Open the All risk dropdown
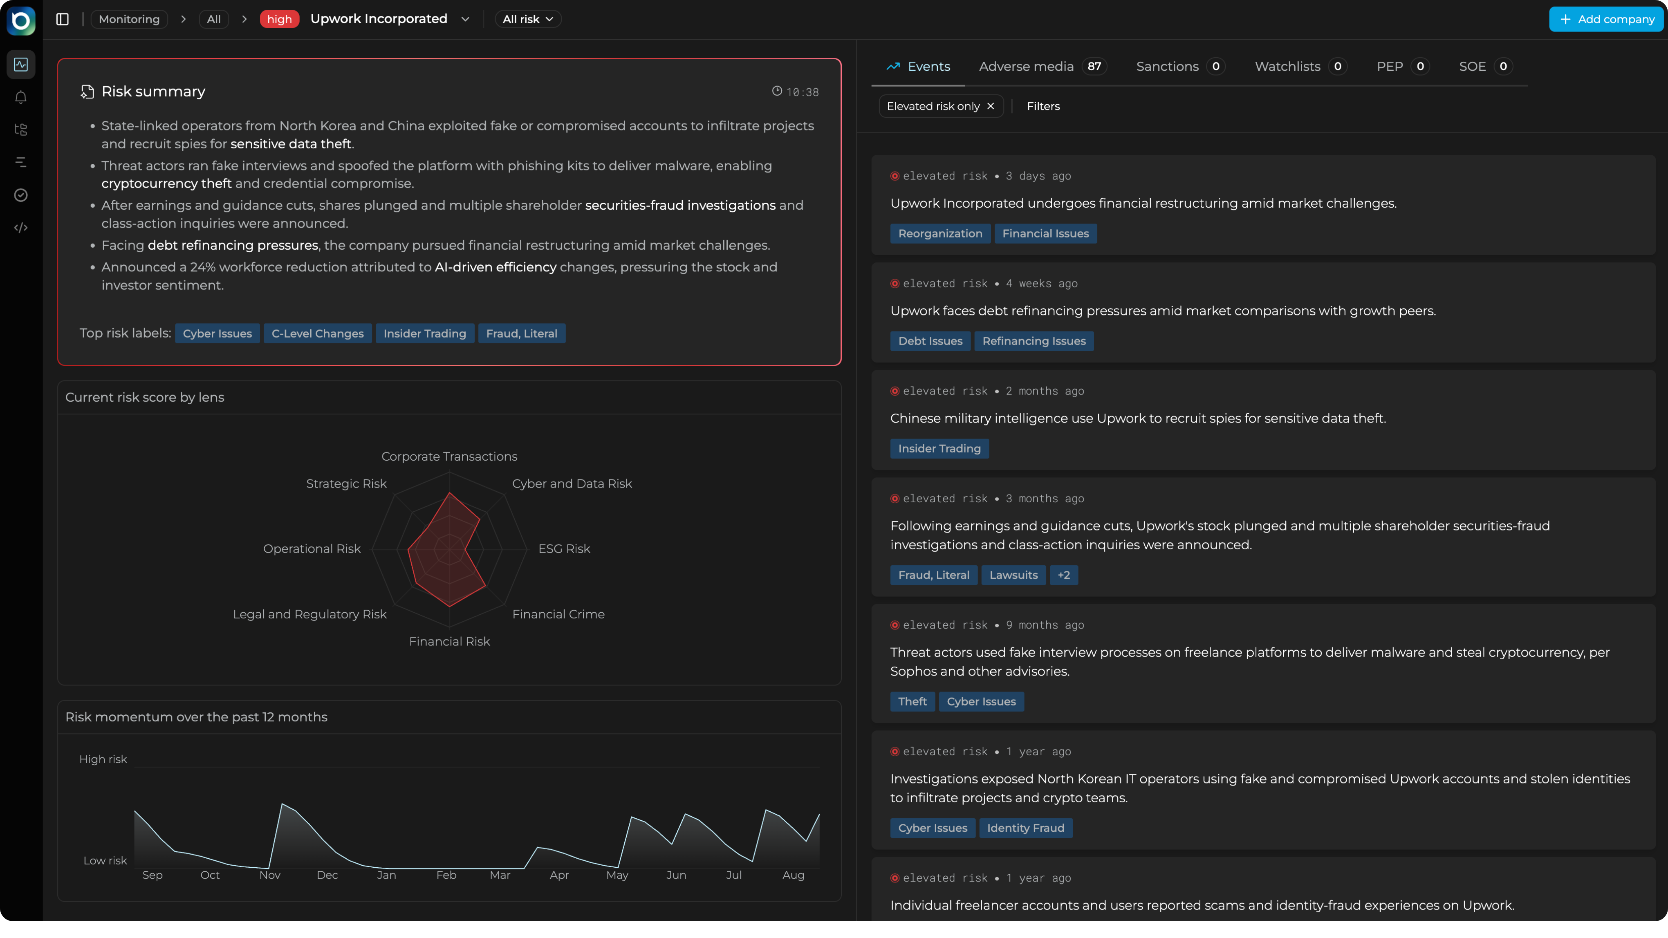The height and width of the screenshot is (938, 1668). tap(528, 20)
